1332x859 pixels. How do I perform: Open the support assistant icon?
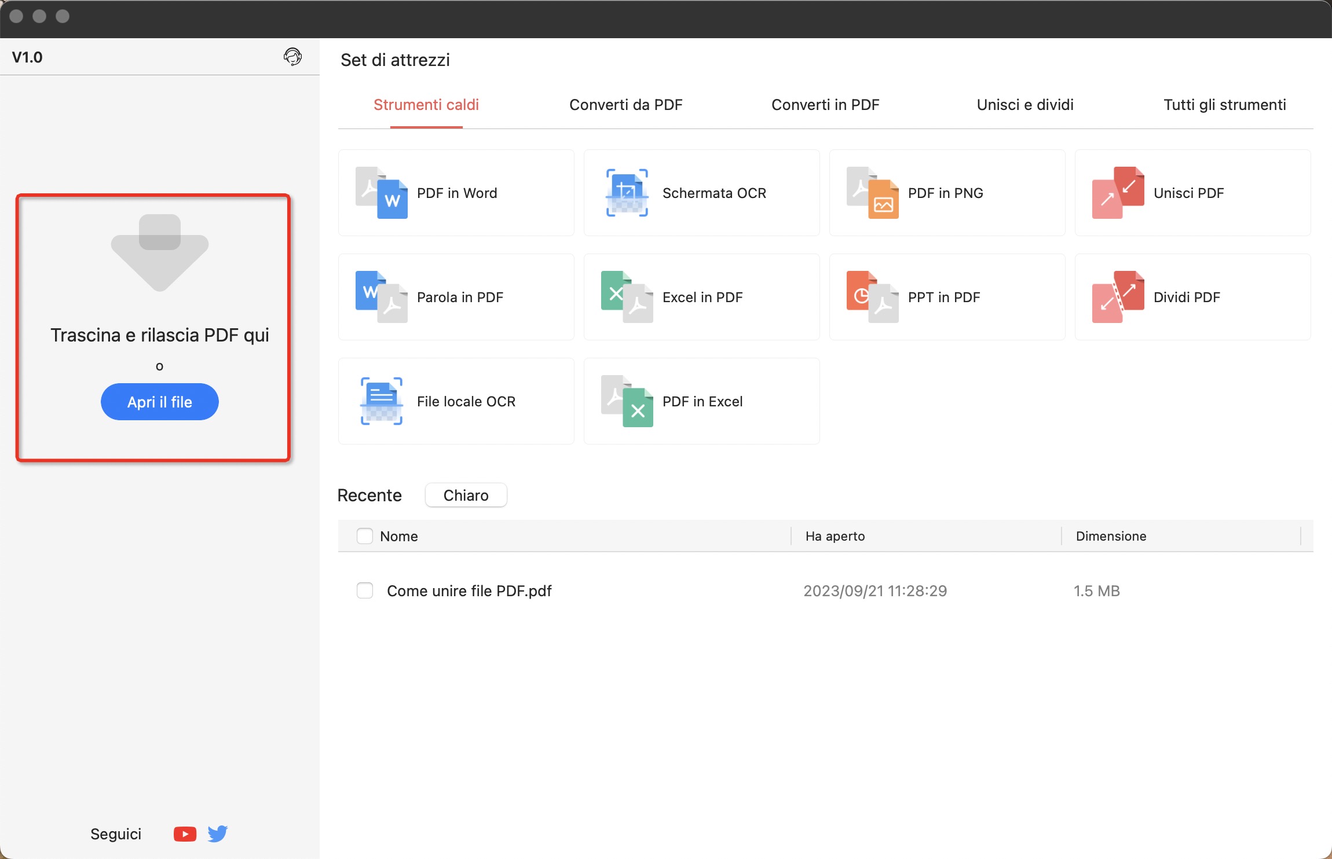point(292,57)
